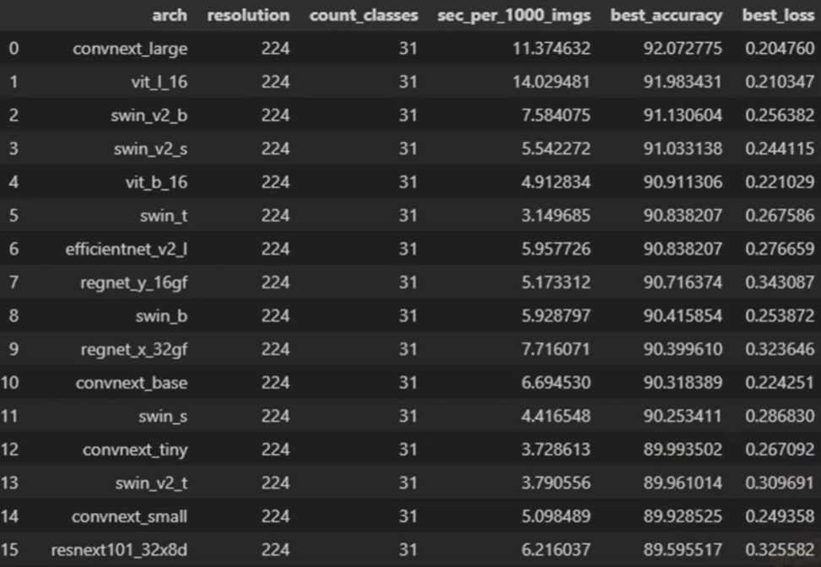Select row index 7
This screenshot has width=821, height=567.
pos(13,282)
